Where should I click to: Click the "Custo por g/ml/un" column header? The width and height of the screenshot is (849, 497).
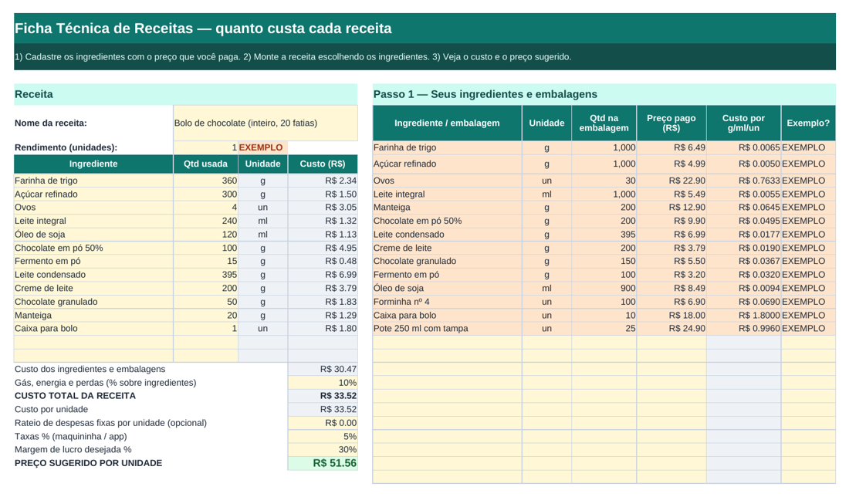click(x=743, y=123)
